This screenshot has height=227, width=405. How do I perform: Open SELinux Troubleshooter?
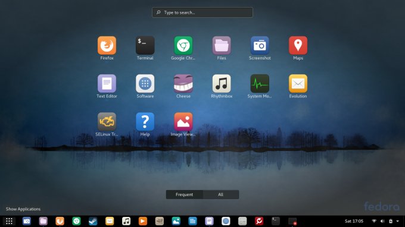(x=107, y=122)
